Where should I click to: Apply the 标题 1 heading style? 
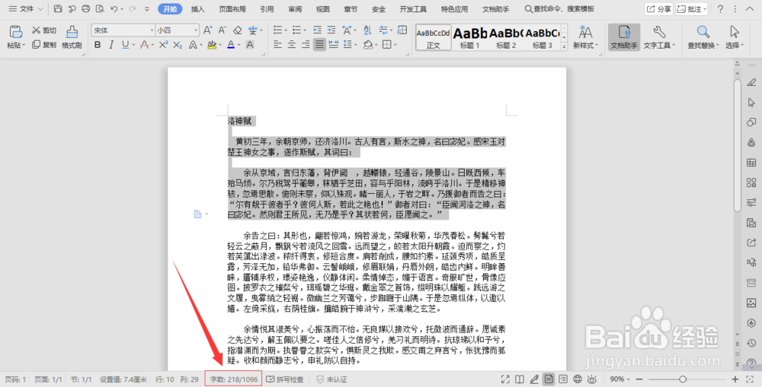[470, 37]
